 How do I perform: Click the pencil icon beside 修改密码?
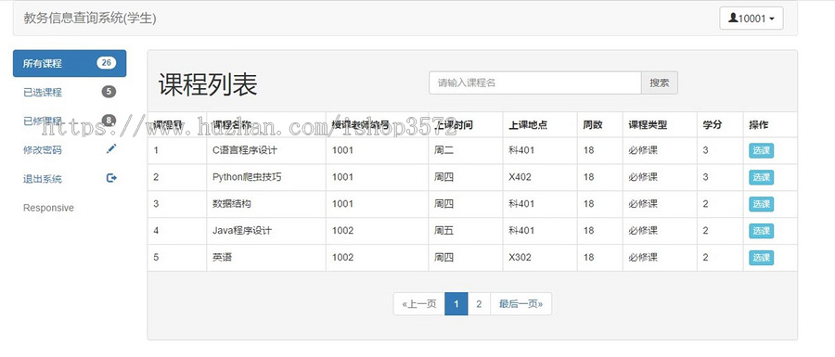110,149
